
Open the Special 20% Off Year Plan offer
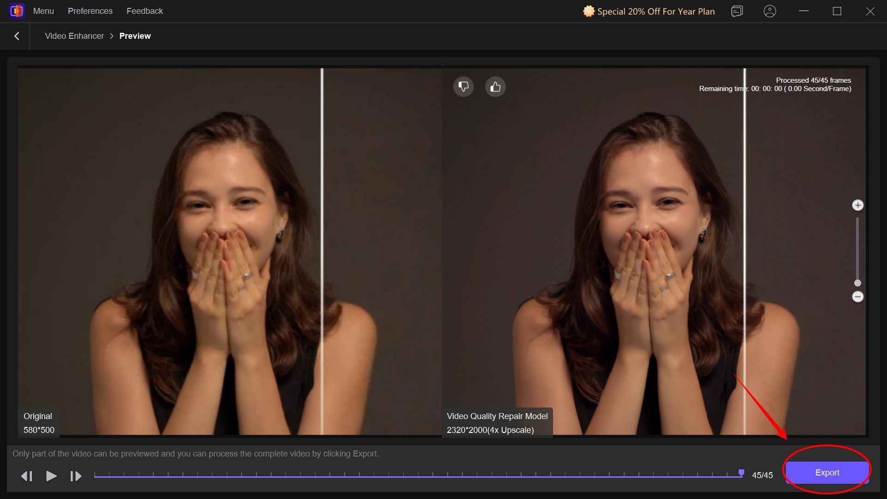[649, 11]
